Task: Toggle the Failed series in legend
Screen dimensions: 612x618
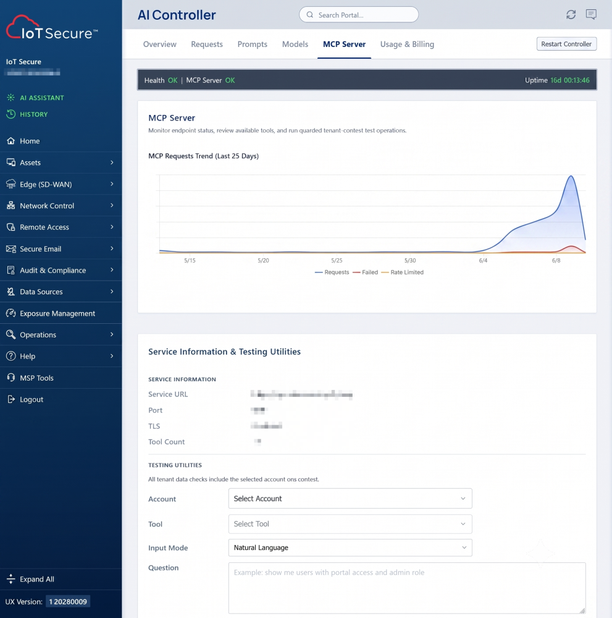Action: point(365,273)
